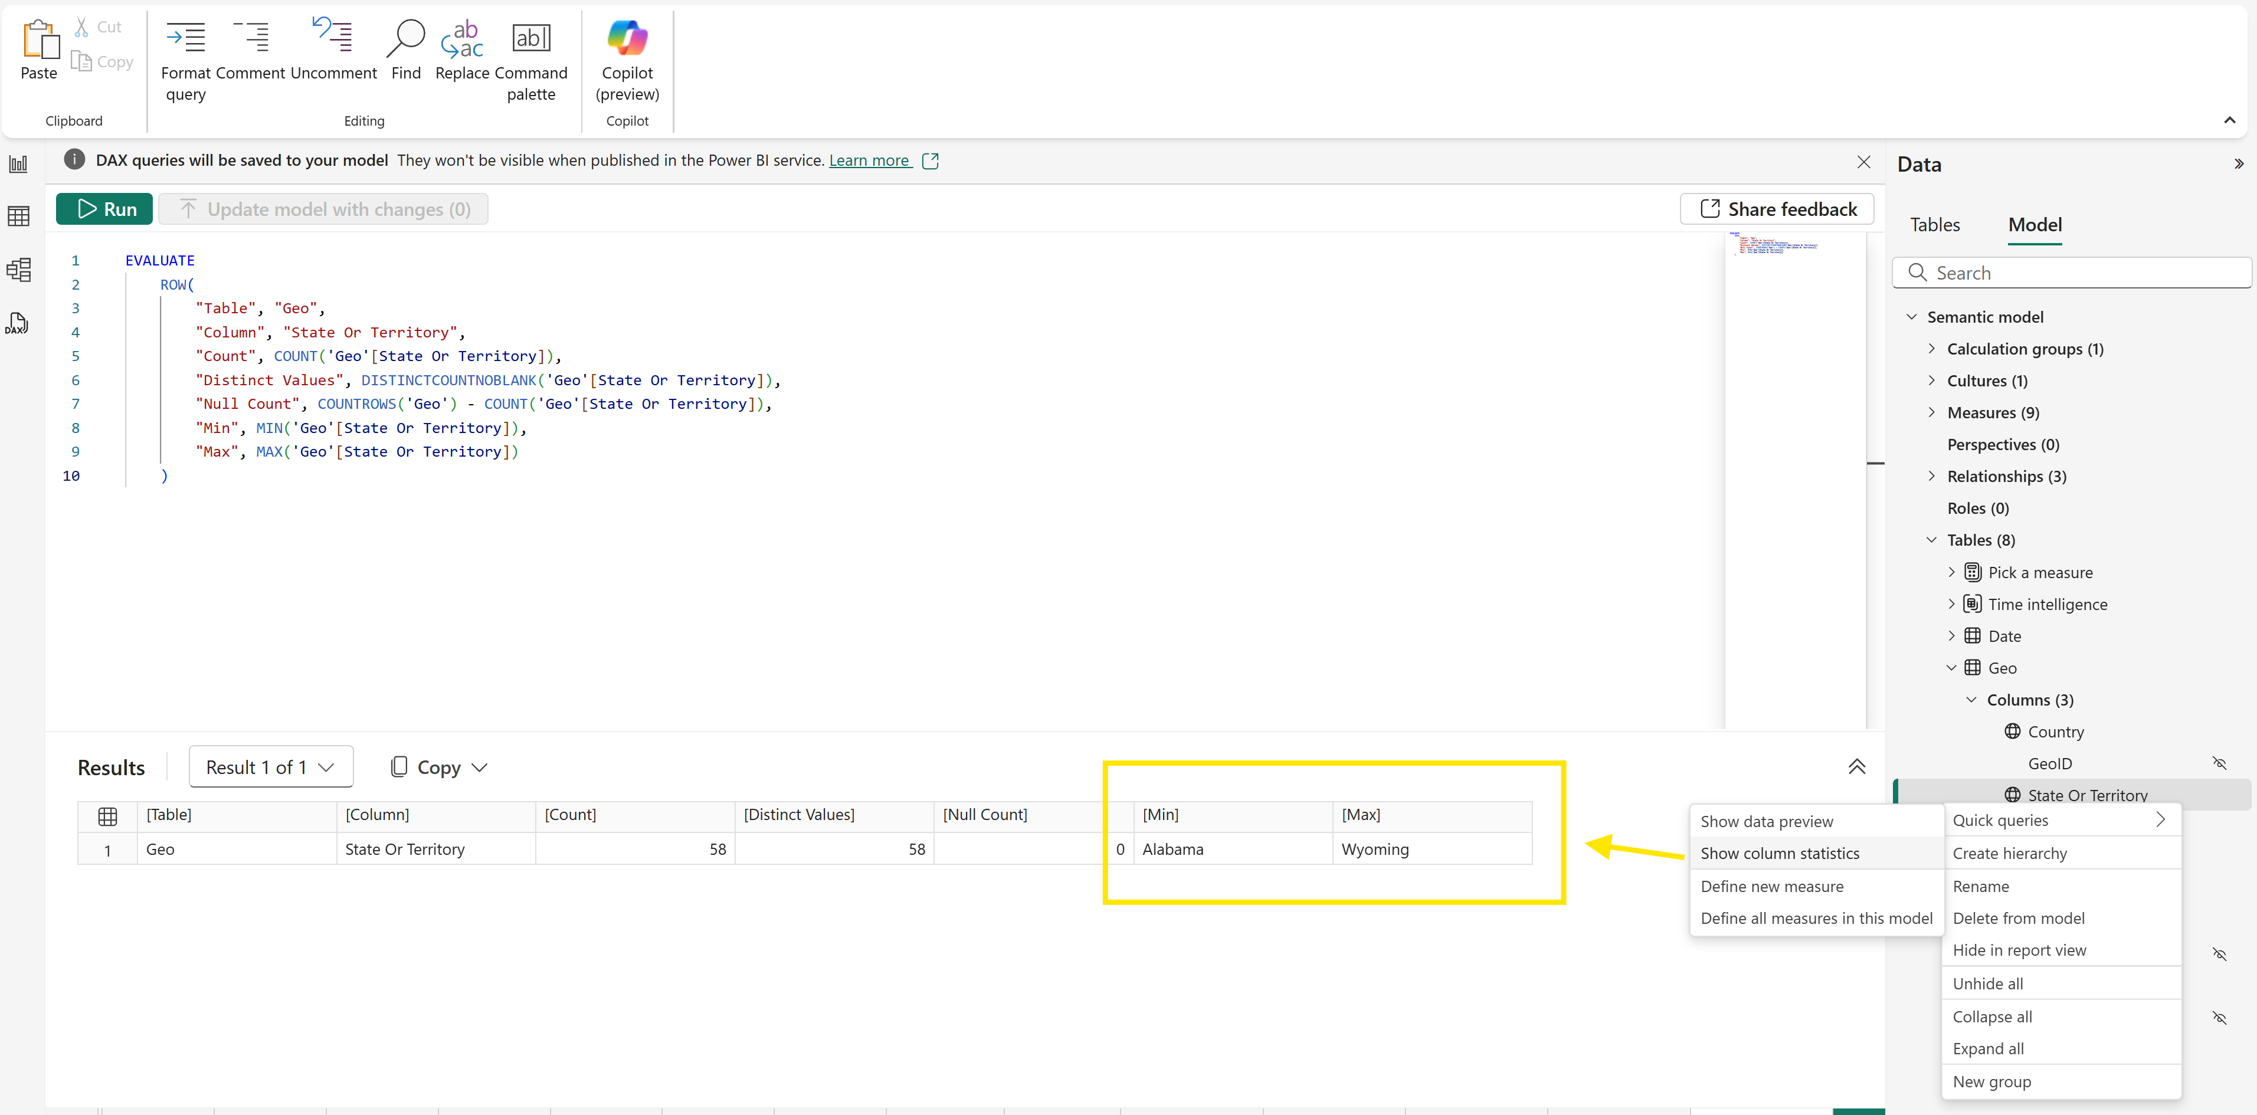Image resolution: width=2257 pixels, height=1115 pixels.
Task: Open Find with magnifier icon
Action: 405,38
